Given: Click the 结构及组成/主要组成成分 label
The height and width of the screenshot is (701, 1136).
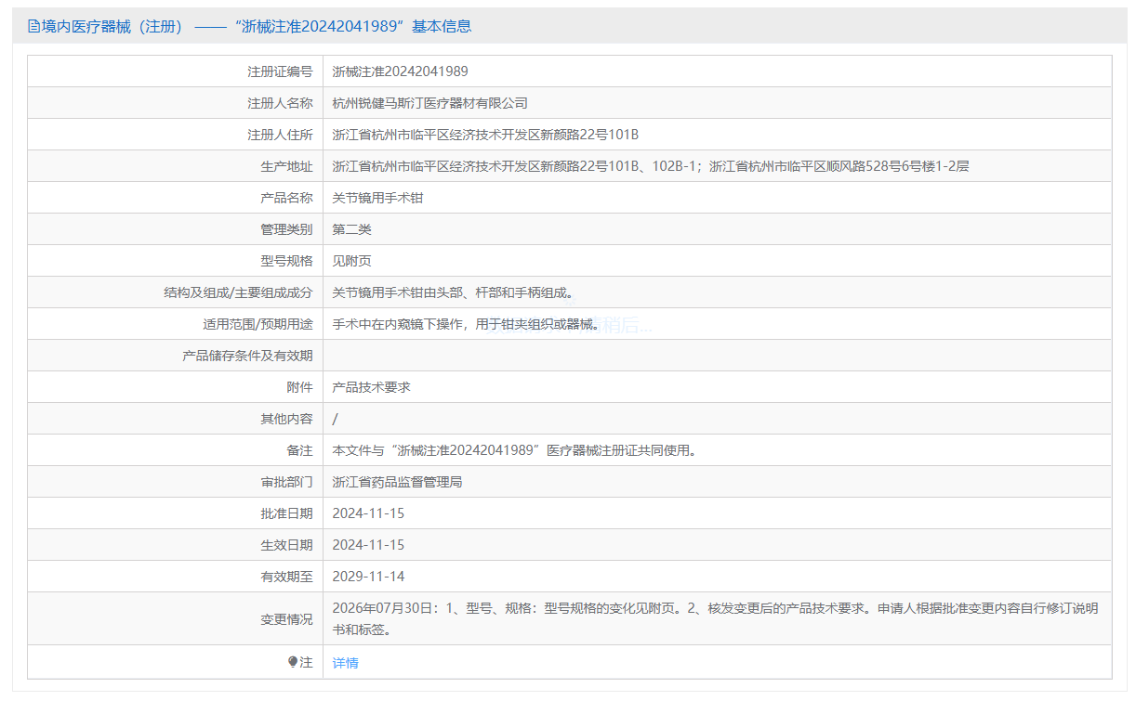Looking at the screenshot, I should point(238,292).
